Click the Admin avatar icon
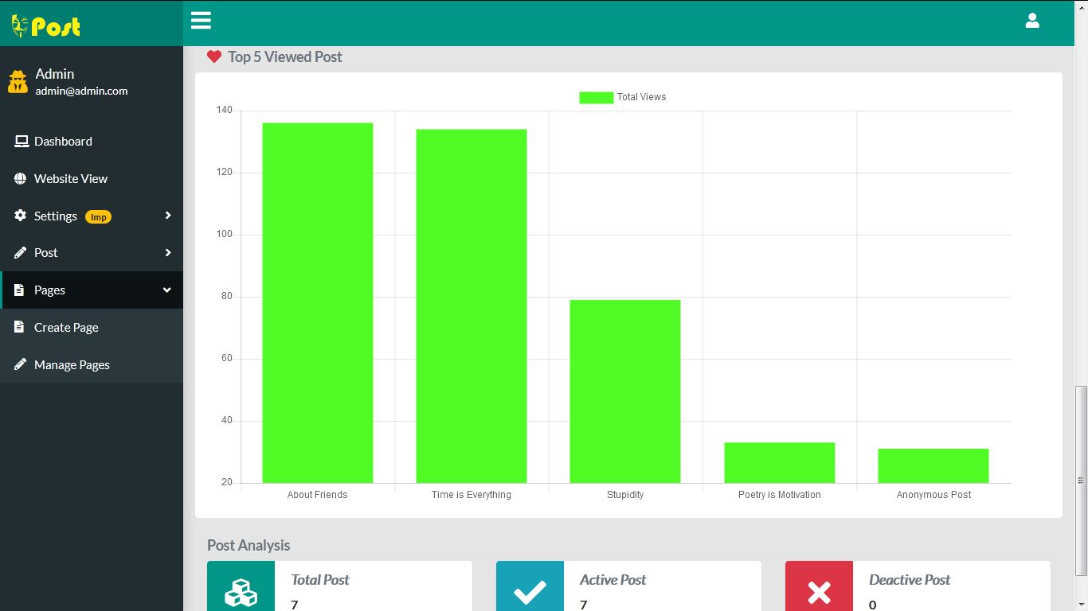1088x611 pixels. point(18,82)
